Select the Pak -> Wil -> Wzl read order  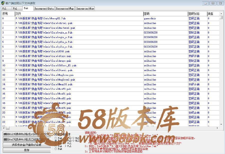pos(55,138)
